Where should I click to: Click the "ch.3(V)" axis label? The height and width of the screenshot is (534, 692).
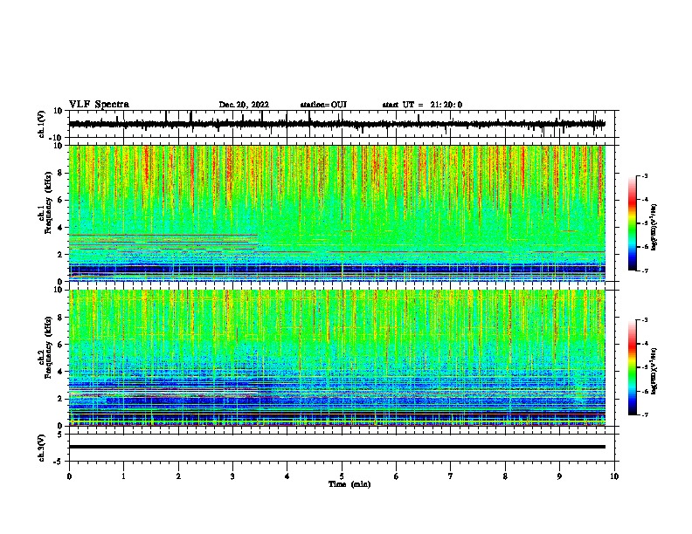click(42, 448)
